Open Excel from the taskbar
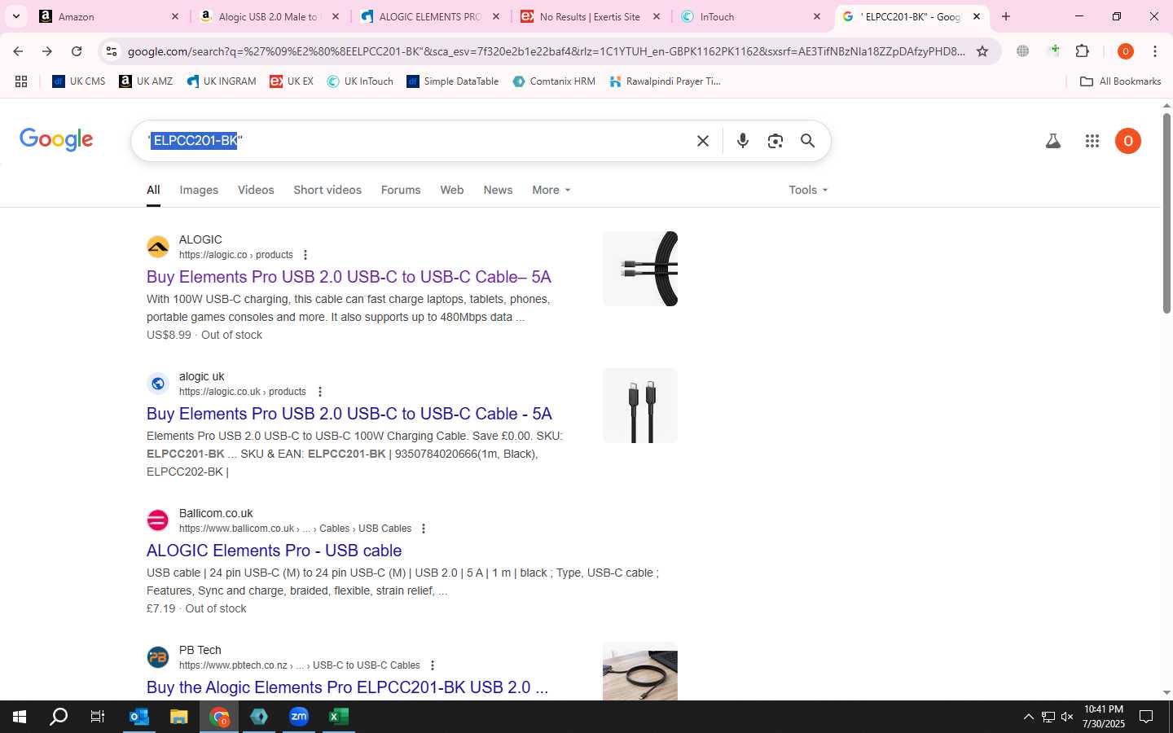The image size is (1173, 733). 338,717
